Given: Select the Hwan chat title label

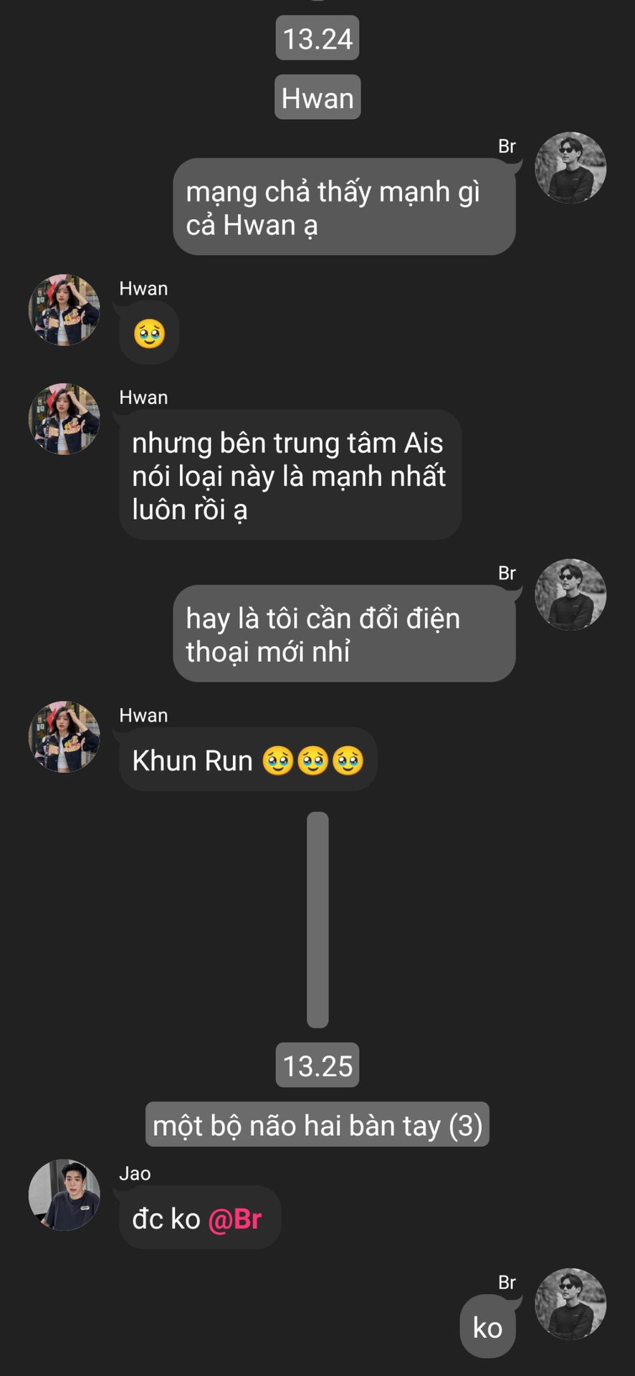Looking at the screenshot, I should 317,97.
